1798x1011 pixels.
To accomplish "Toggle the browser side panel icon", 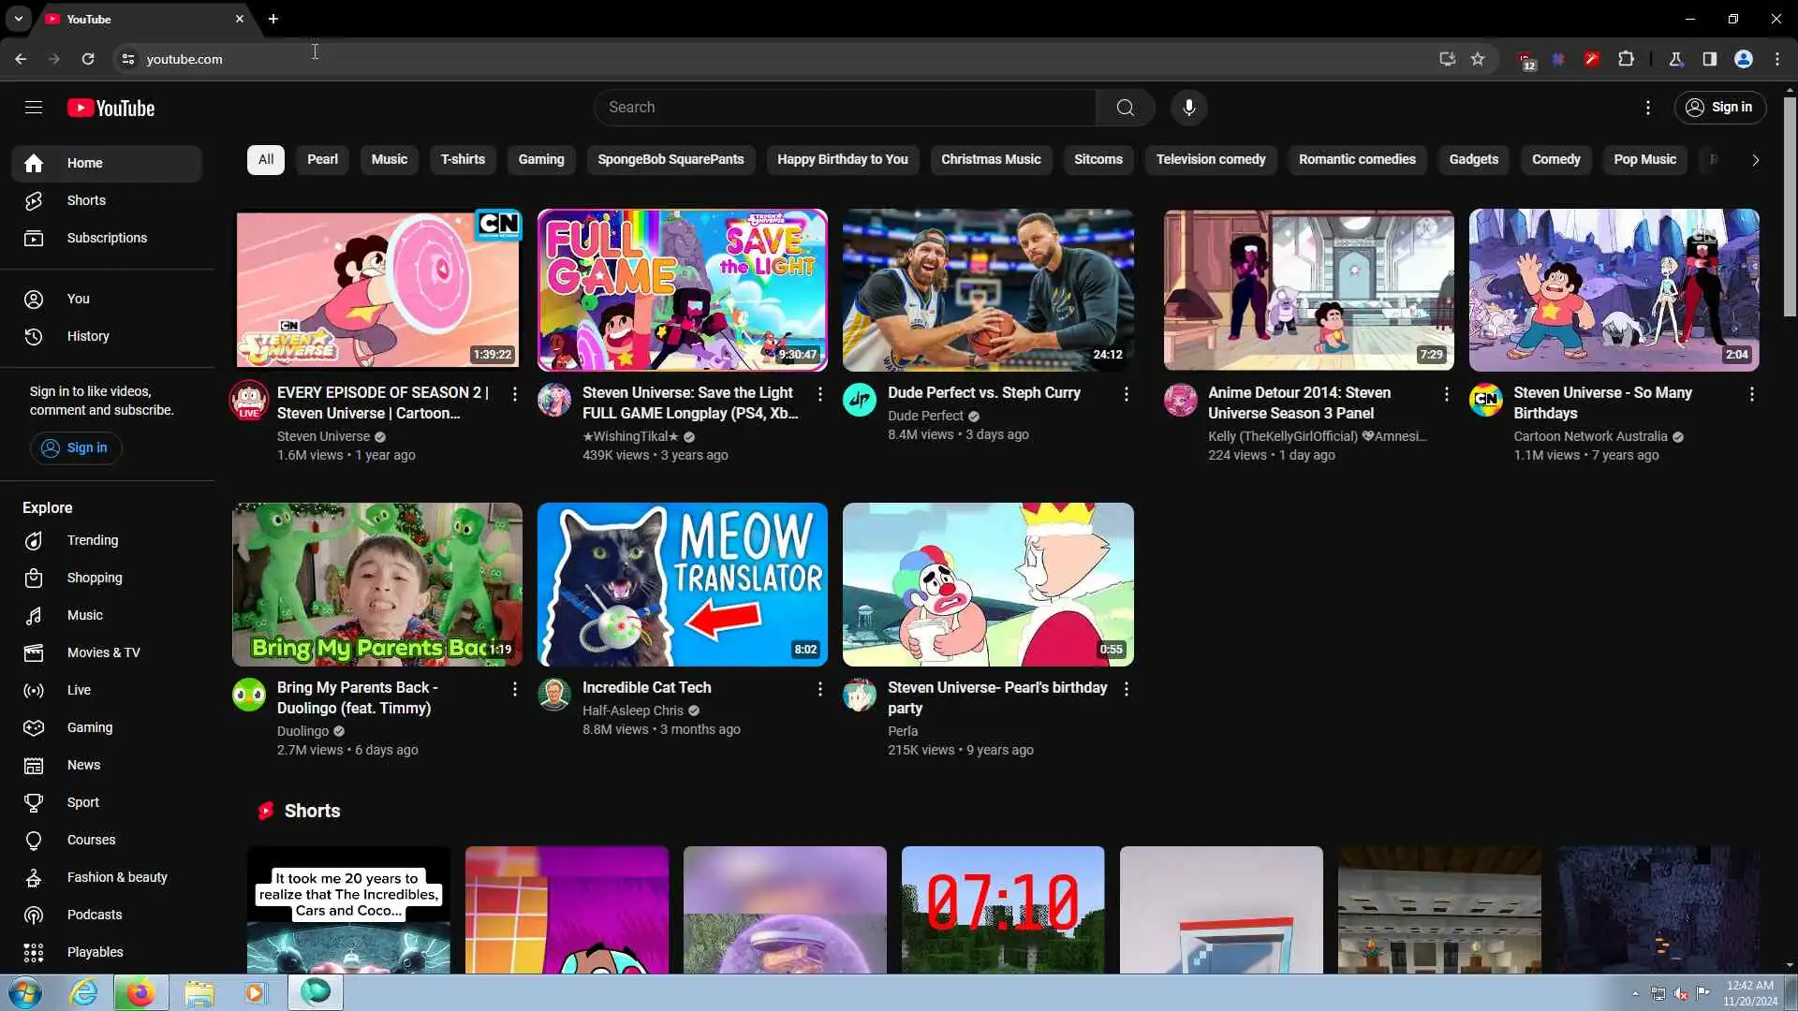I will point(1709,59).
